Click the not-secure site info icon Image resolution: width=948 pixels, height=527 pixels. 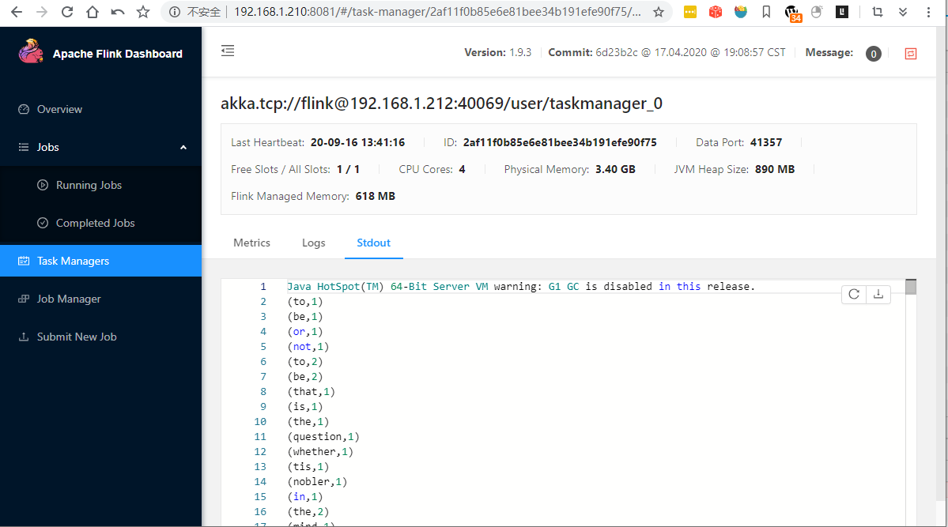click(175, 12)
